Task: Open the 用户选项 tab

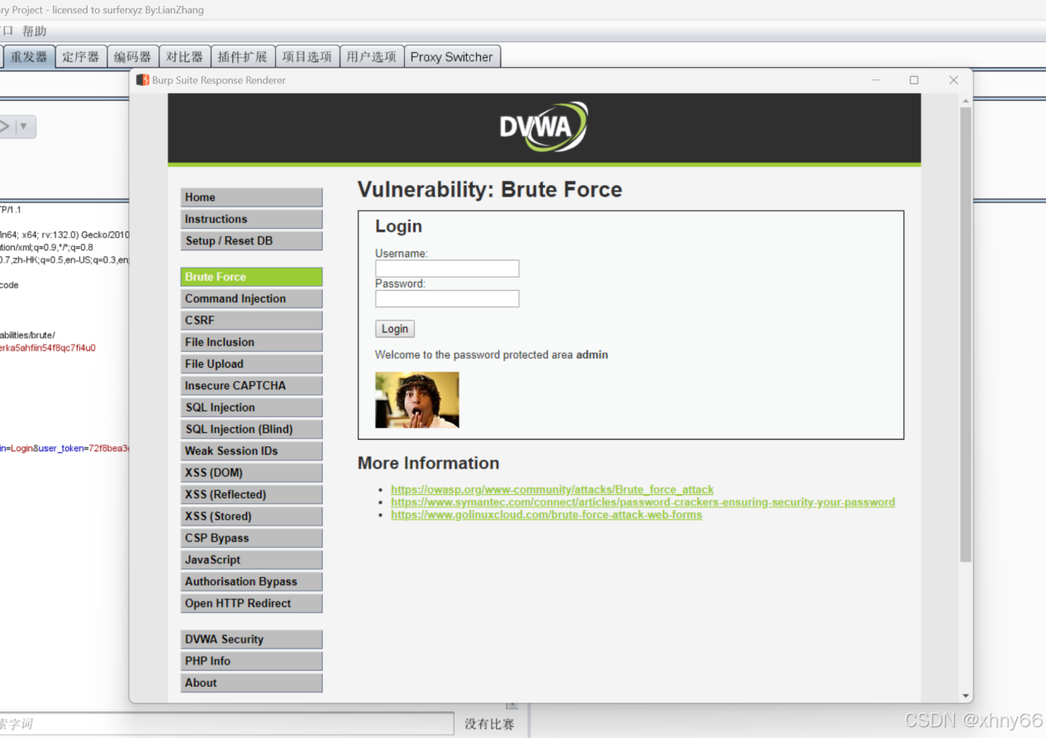Action: point(372,57)
